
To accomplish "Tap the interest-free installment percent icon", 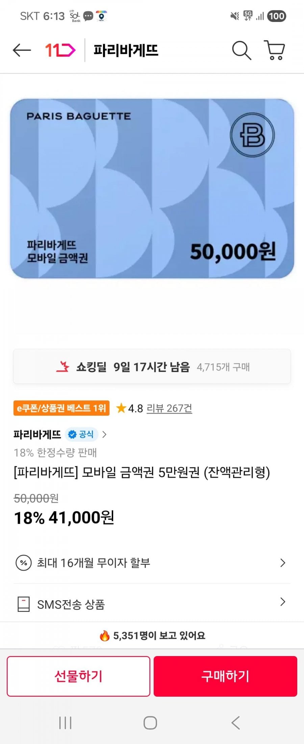I will [x=24, y=563].
